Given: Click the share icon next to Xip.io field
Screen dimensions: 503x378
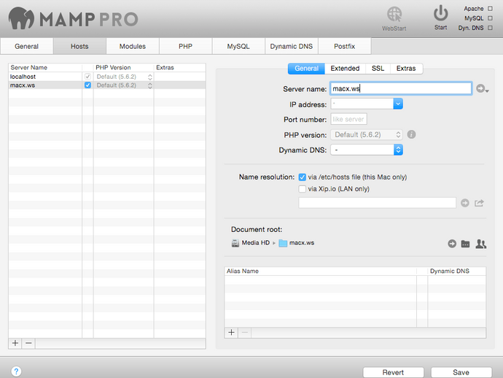Looking at the screenshot, I should click(x=479, y=203).
